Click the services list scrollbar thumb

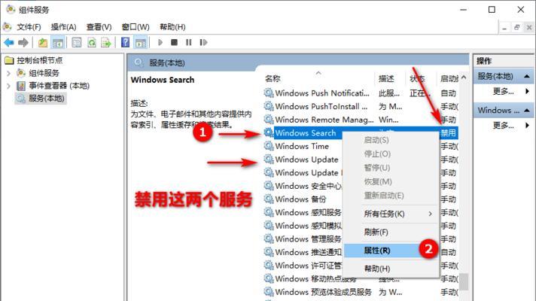click(x=464, y=281)
